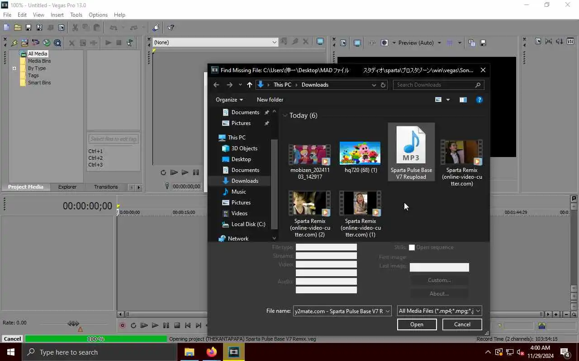Click the Copy Snapshot to Clipboard icon
This screenshot has width=579, height=361.
pyautogui.click(x=472, y=43)
